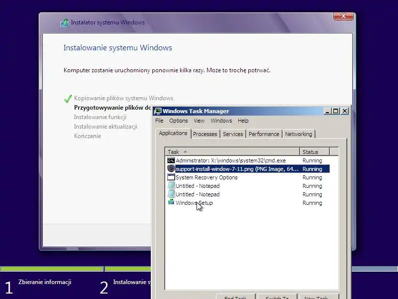The height and width of the screenshot is (299, 398).
Task: Click the Running status of cmd.exe
Action: [x=312, y=160]
